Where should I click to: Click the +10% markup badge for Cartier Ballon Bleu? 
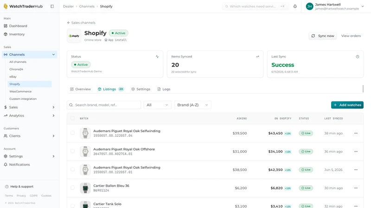coord(288,188)
